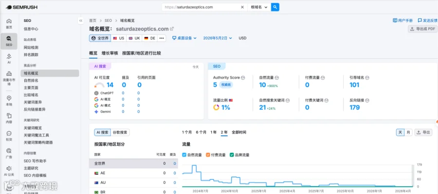
Task: Open the AI section in left sidebar
Action: (x=9, y=59)
